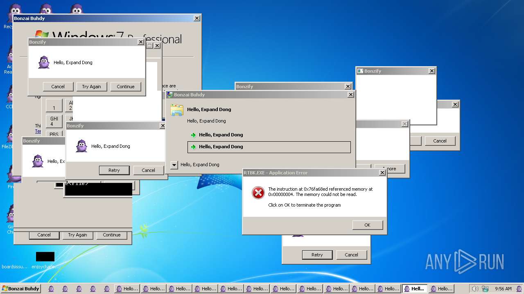This screenshot has width=524, height=294.
Task: Click the black console window labeled File
Action: click(x=98, y=189)
